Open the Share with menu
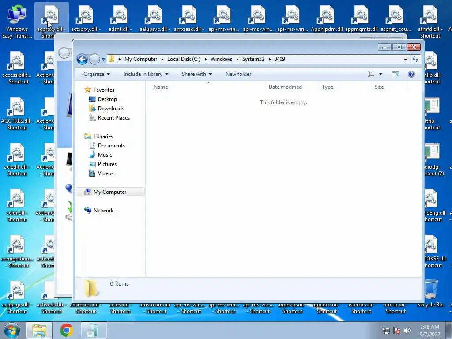 [x=196, y=74]
